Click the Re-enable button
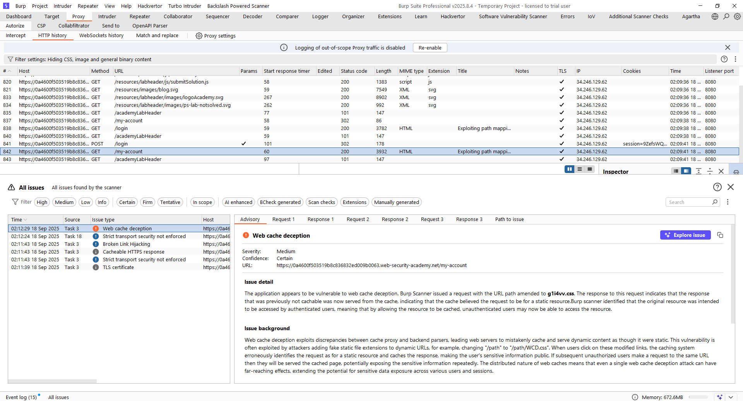Image resolution: width=743 pixels, height=401 pixels. coord(430,48)
